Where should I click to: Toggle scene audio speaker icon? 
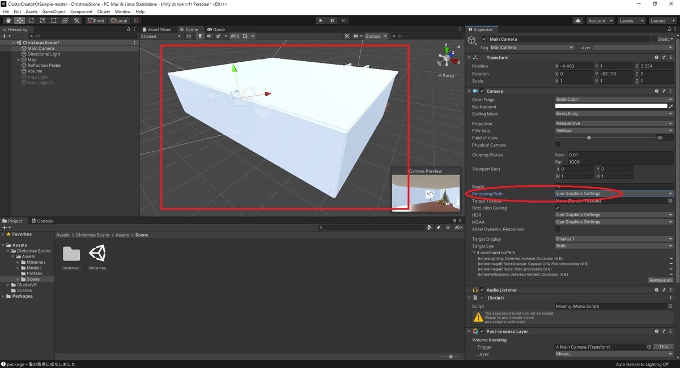click(x=209, y=36)
